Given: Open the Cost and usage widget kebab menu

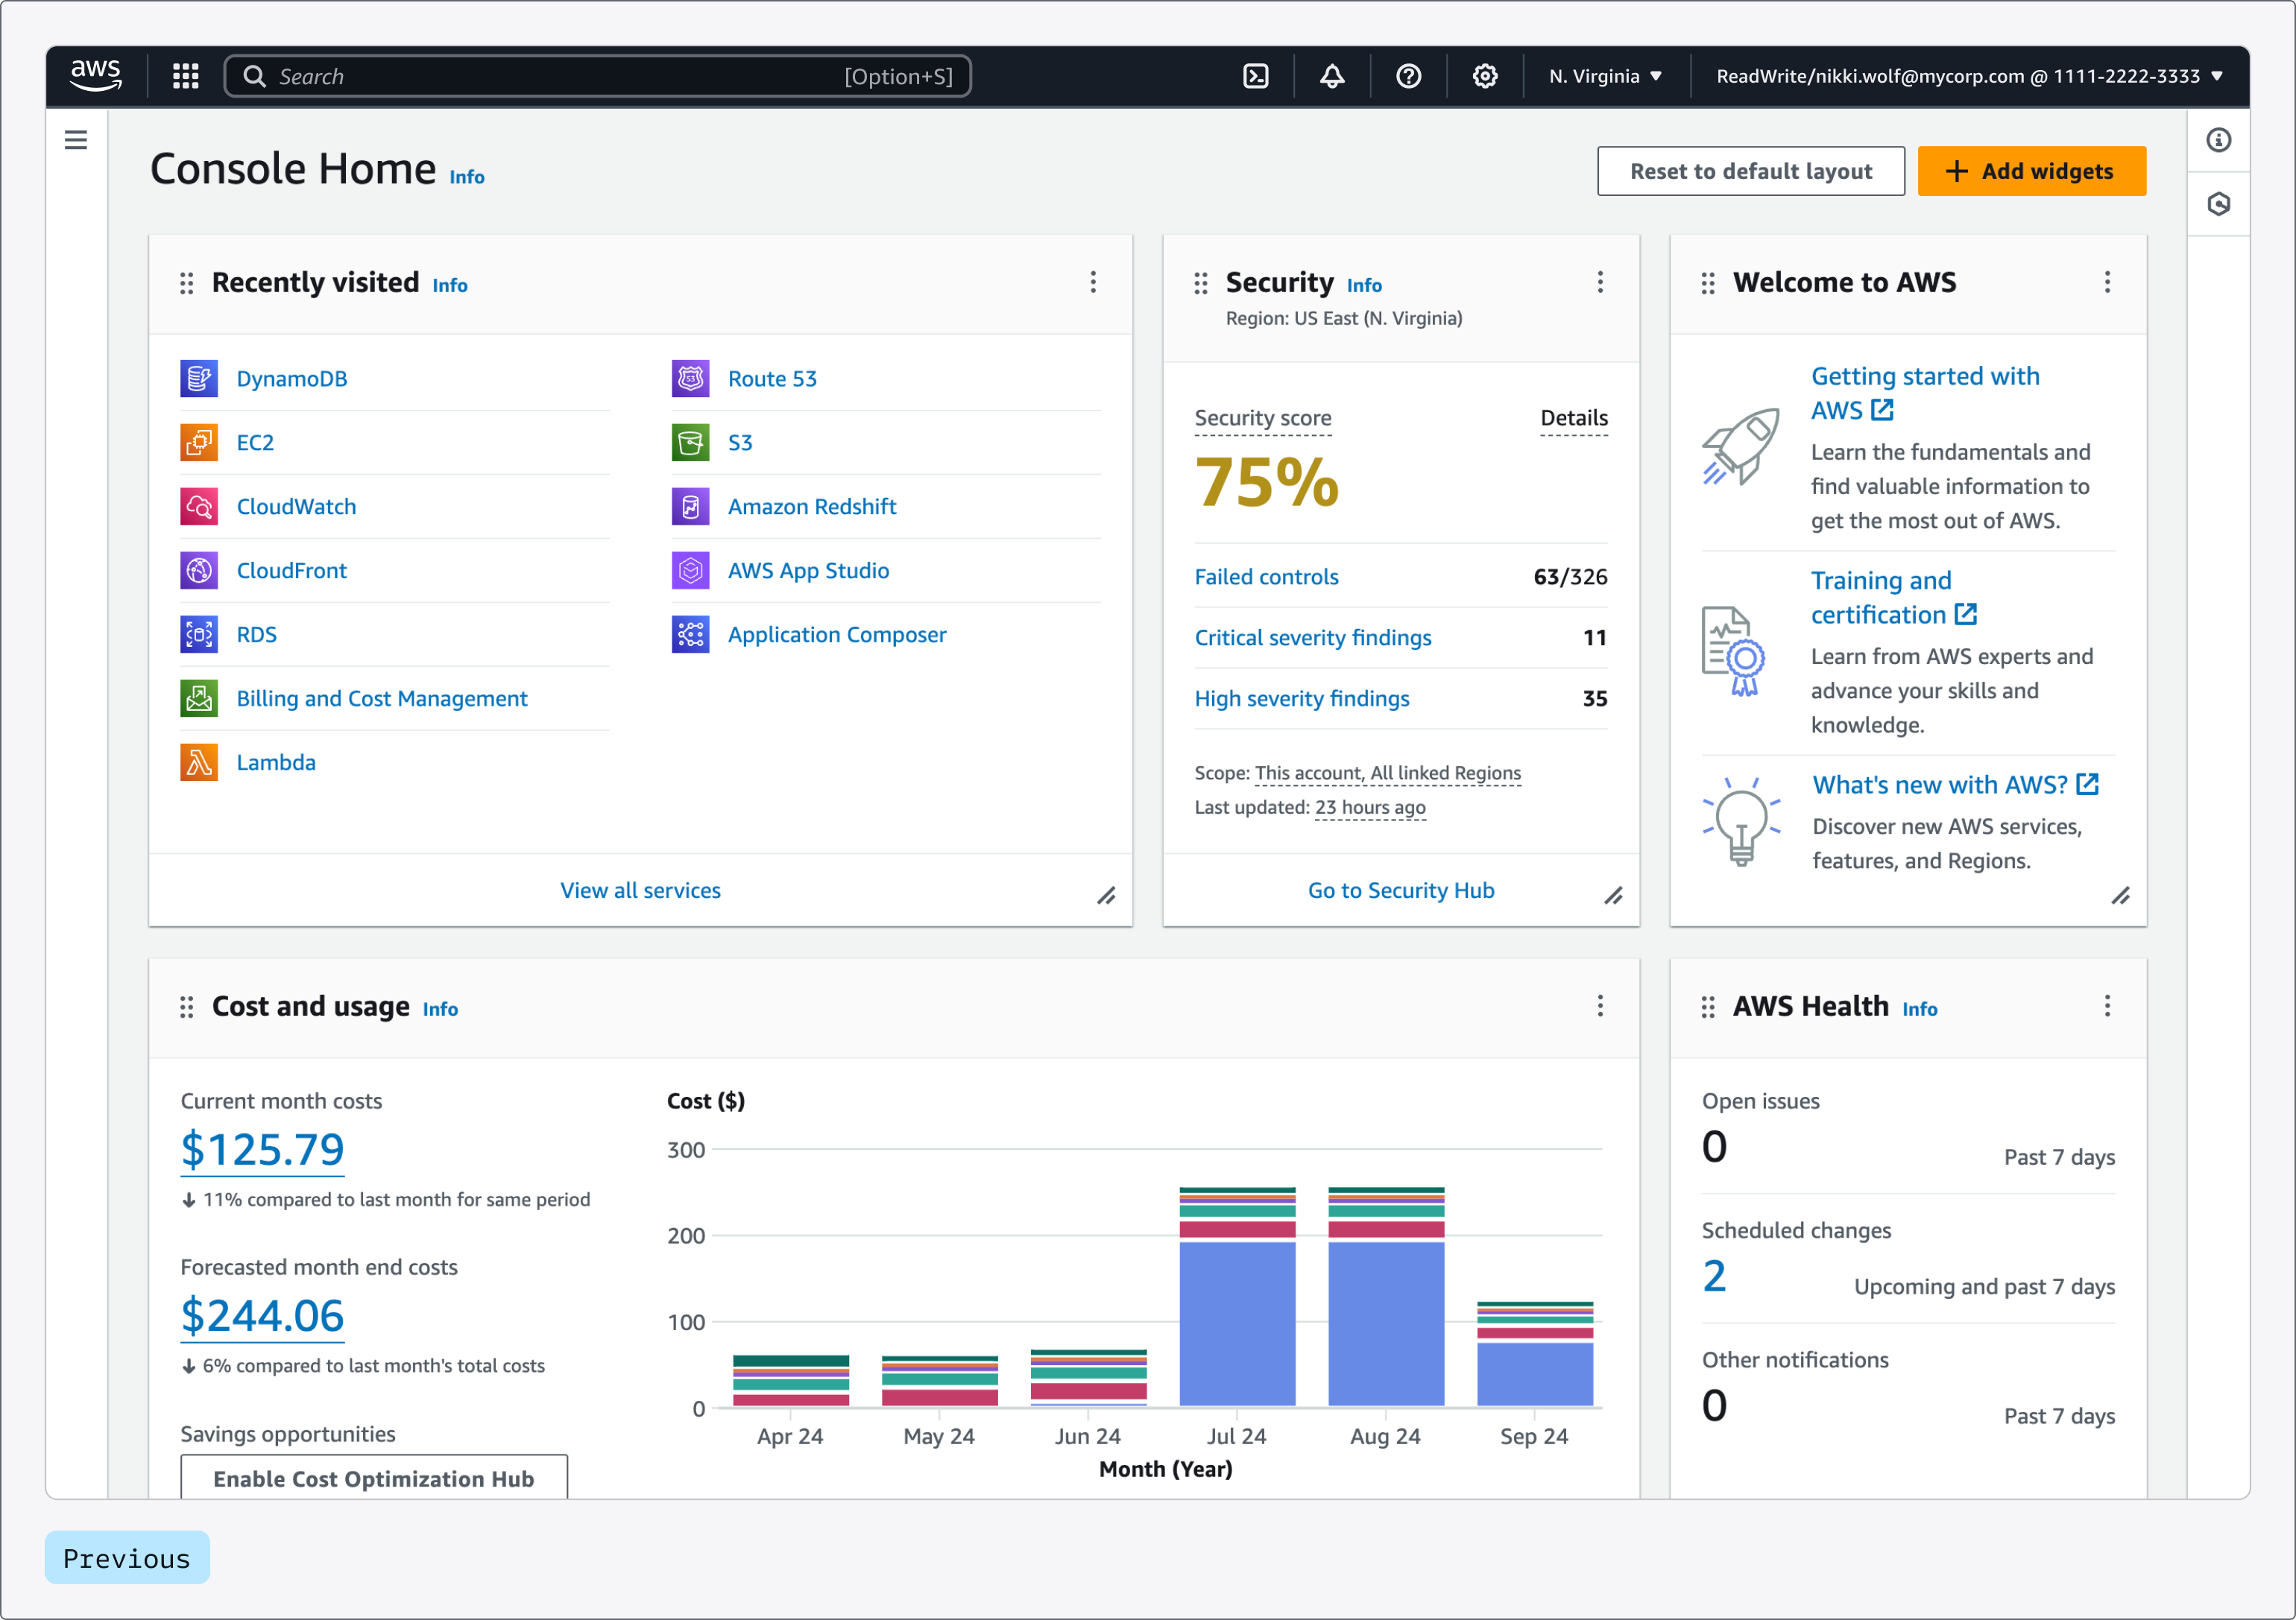Looking at the screenshot, I should [x=1601, y=1007].
